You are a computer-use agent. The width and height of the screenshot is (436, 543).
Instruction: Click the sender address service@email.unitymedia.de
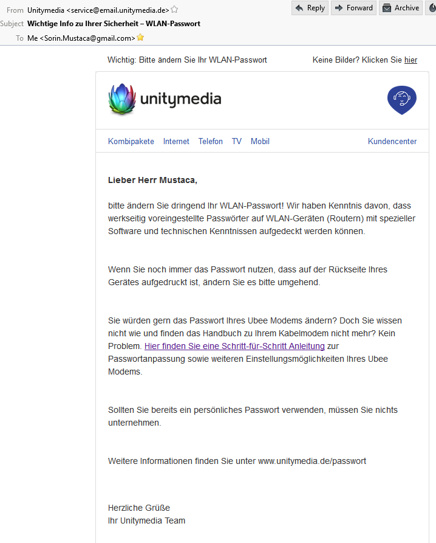click(118, 10)
